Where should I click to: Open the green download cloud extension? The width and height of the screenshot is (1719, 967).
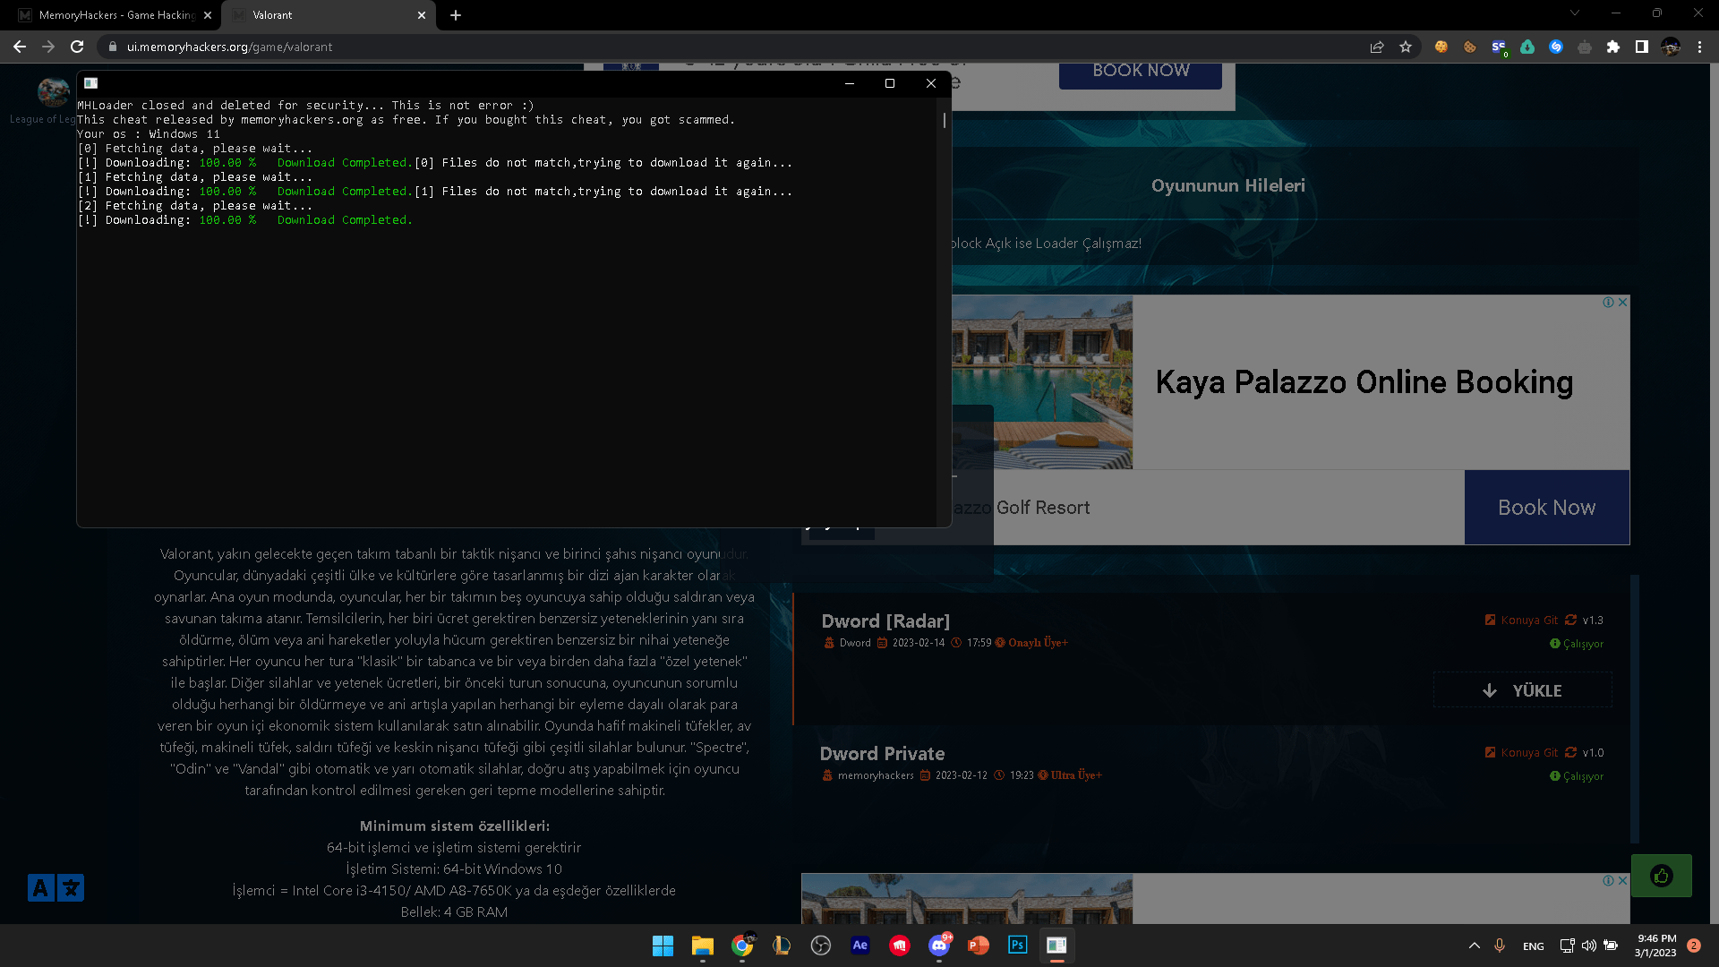tap(1527, 47)
